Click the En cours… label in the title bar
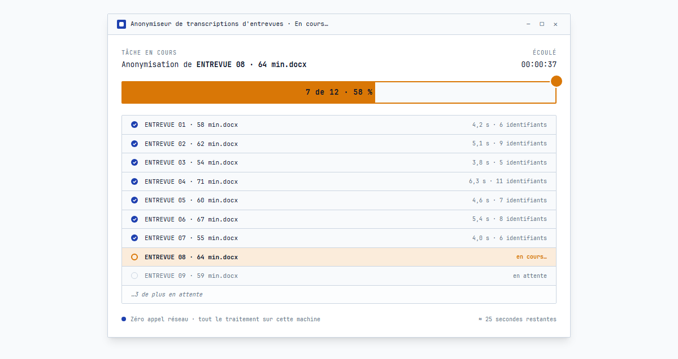The width and height of the screenshot is (678, 359). [x=311, y=24]
